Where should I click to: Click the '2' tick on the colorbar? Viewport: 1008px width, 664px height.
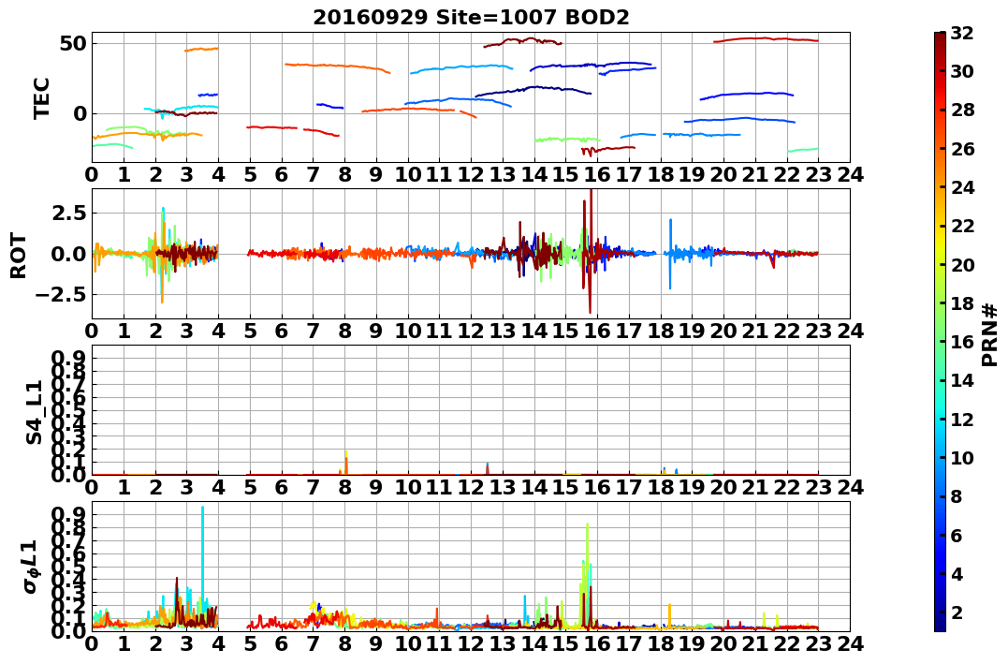[957, 612]
